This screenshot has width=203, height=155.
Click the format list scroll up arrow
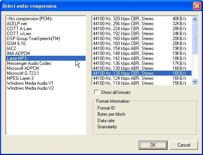pos(195,19)
